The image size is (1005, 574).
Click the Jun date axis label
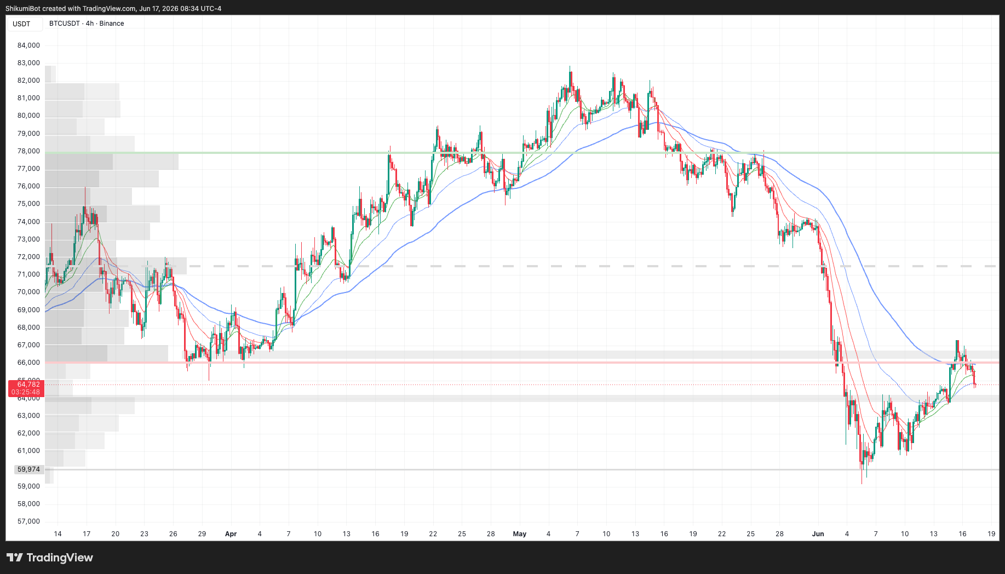pos(818,533)
